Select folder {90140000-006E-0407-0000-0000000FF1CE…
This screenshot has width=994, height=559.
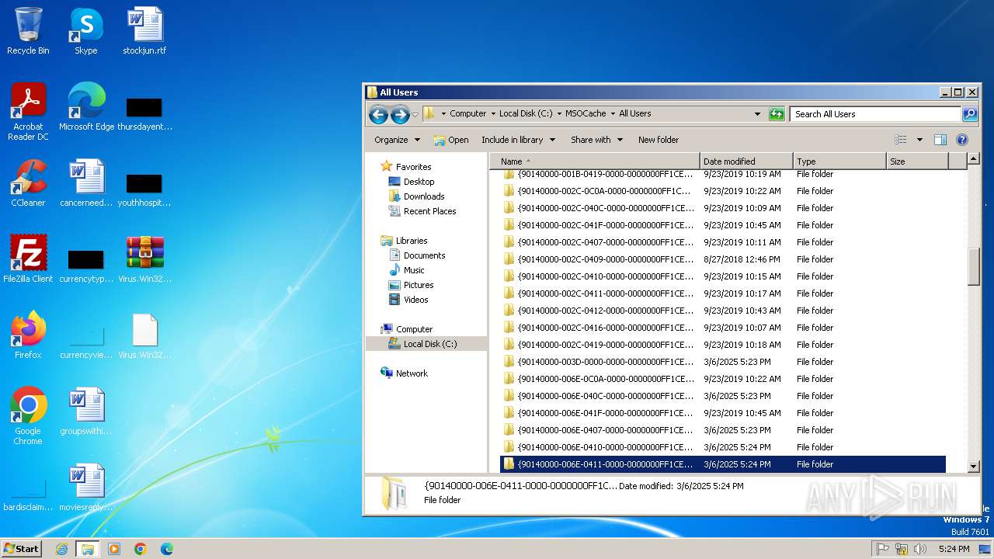pyautogui.click(x=723, y=430)
